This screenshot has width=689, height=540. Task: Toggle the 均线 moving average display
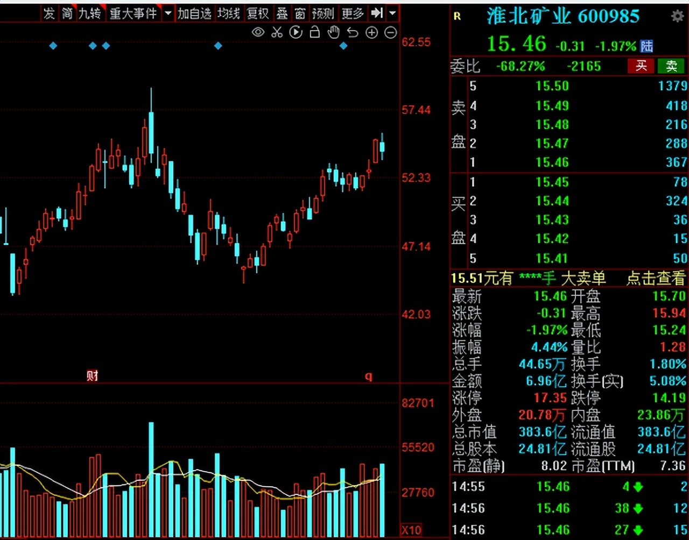coord(229,13)
